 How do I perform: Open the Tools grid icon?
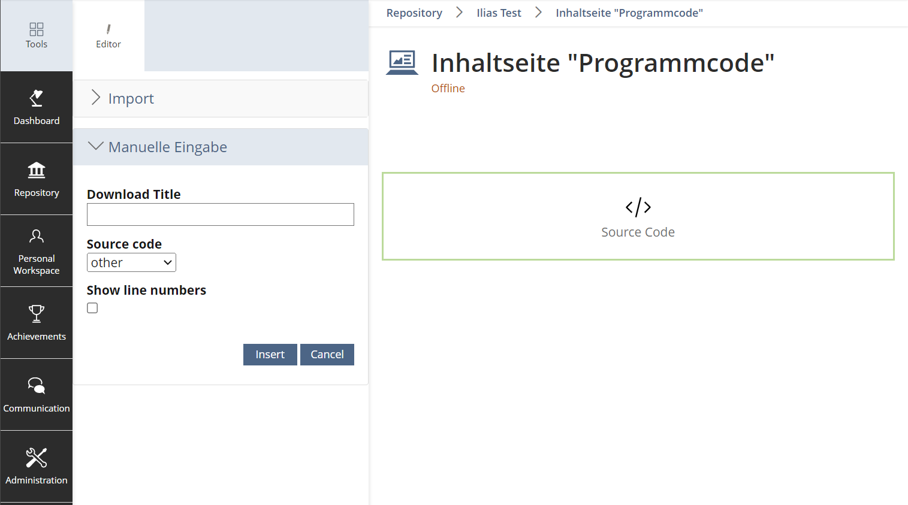(37, 29)
